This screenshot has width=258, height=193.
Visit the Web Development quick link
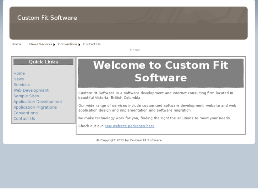(31, 90)
